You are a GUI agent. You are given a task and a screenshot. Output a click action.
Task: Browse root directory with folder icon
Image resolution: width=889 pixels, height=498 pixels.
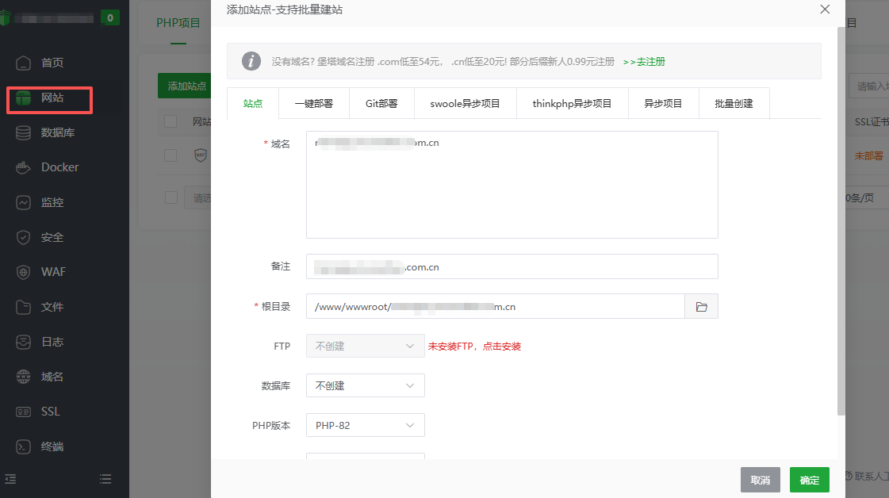coord(701,307)
